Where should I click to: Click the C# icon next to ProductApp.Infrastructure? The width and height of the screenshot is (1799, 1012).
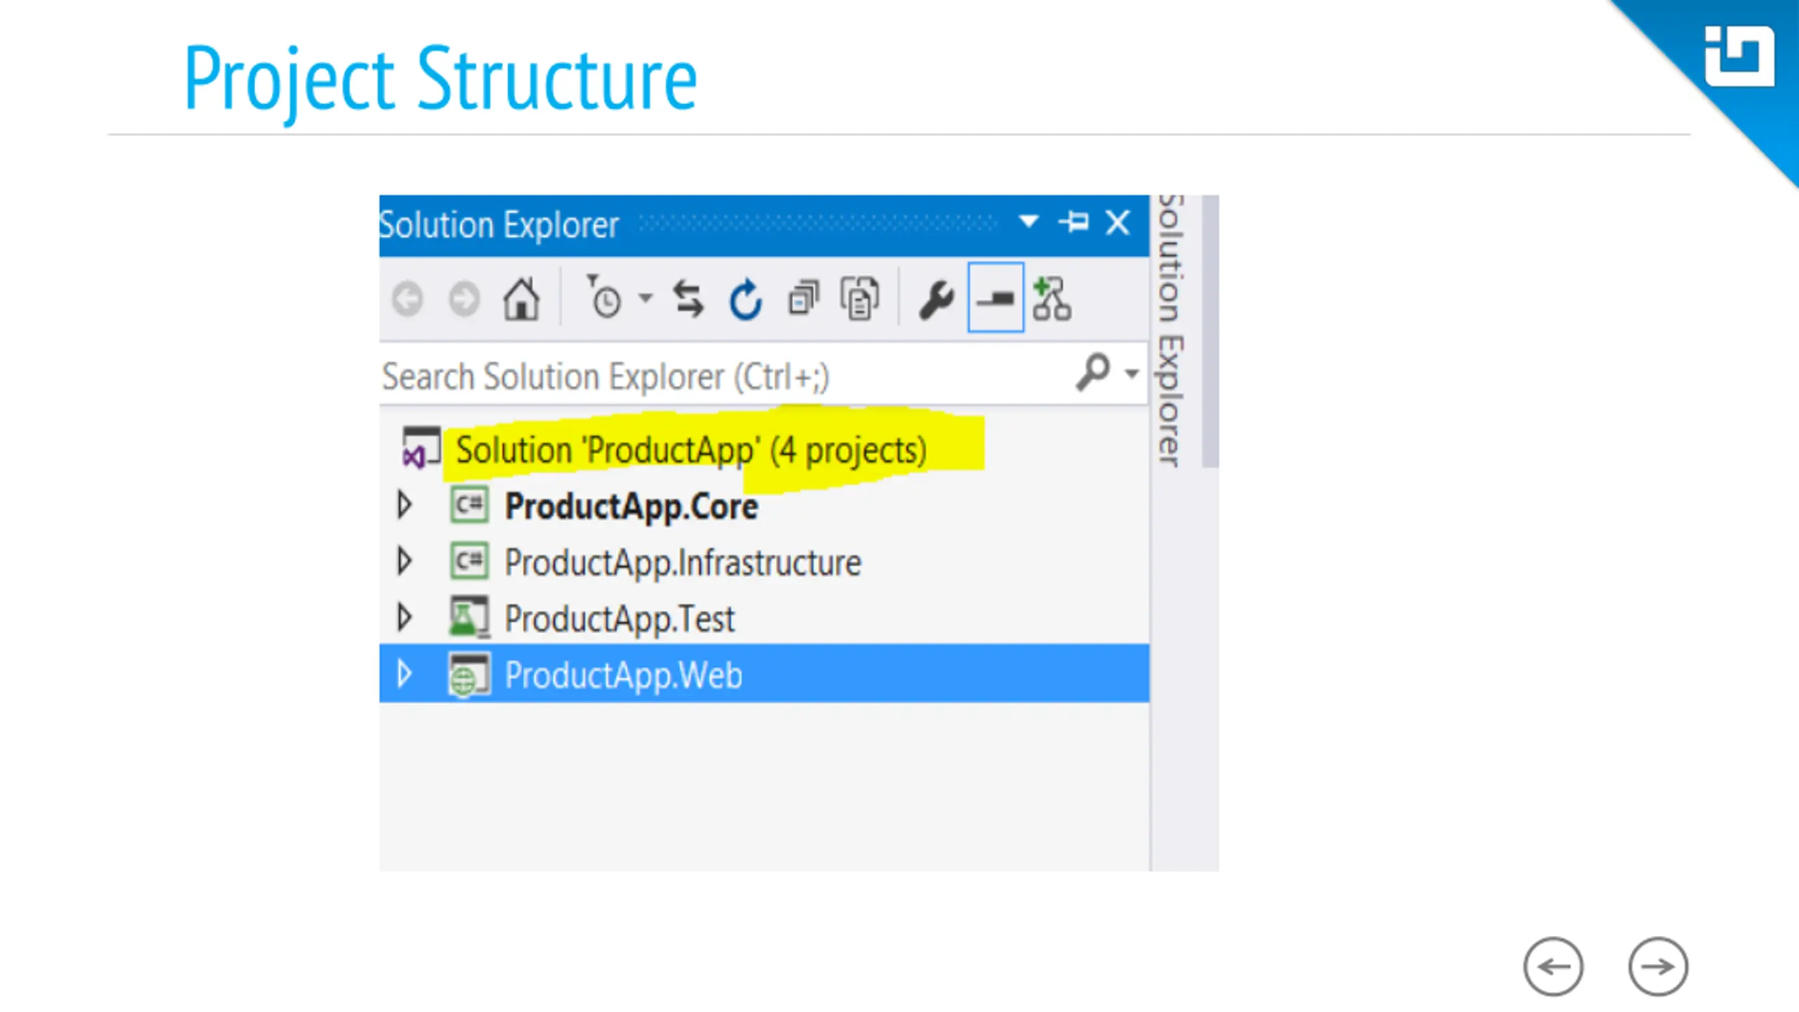pyautogui.click(x=469, y=561)
